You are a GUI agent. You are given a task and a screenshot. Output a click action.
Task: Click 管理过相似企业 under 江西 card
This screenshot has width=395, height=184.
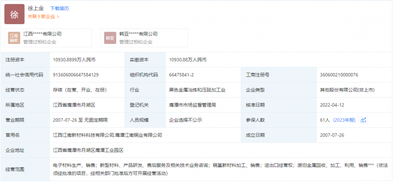coord(40,42)
